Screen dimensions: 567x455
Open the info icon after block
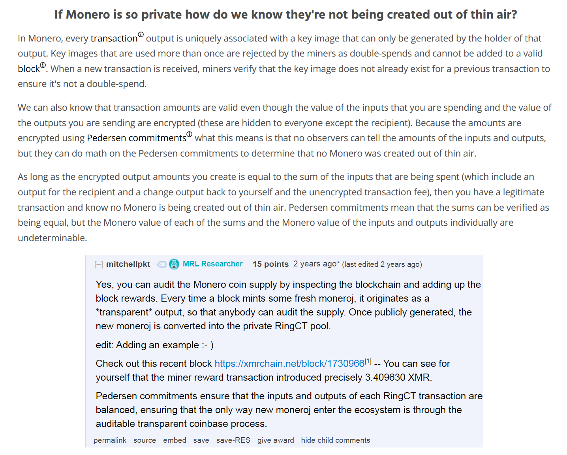click(43, 65)
